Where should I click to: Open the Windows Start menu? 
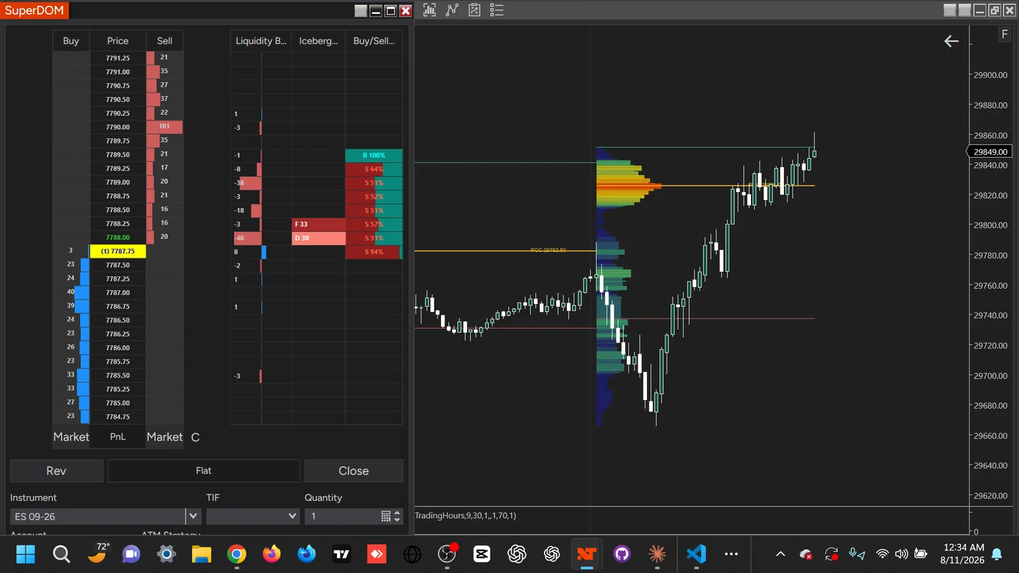[25, 555]
